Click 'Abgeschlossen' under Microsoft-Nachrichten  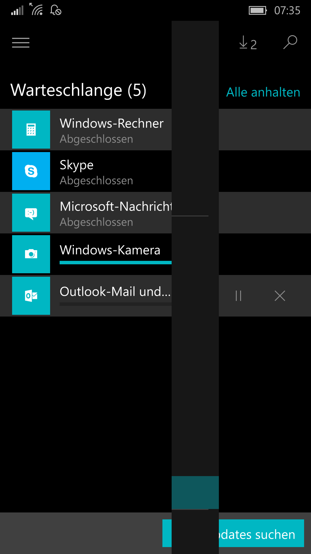96,222
